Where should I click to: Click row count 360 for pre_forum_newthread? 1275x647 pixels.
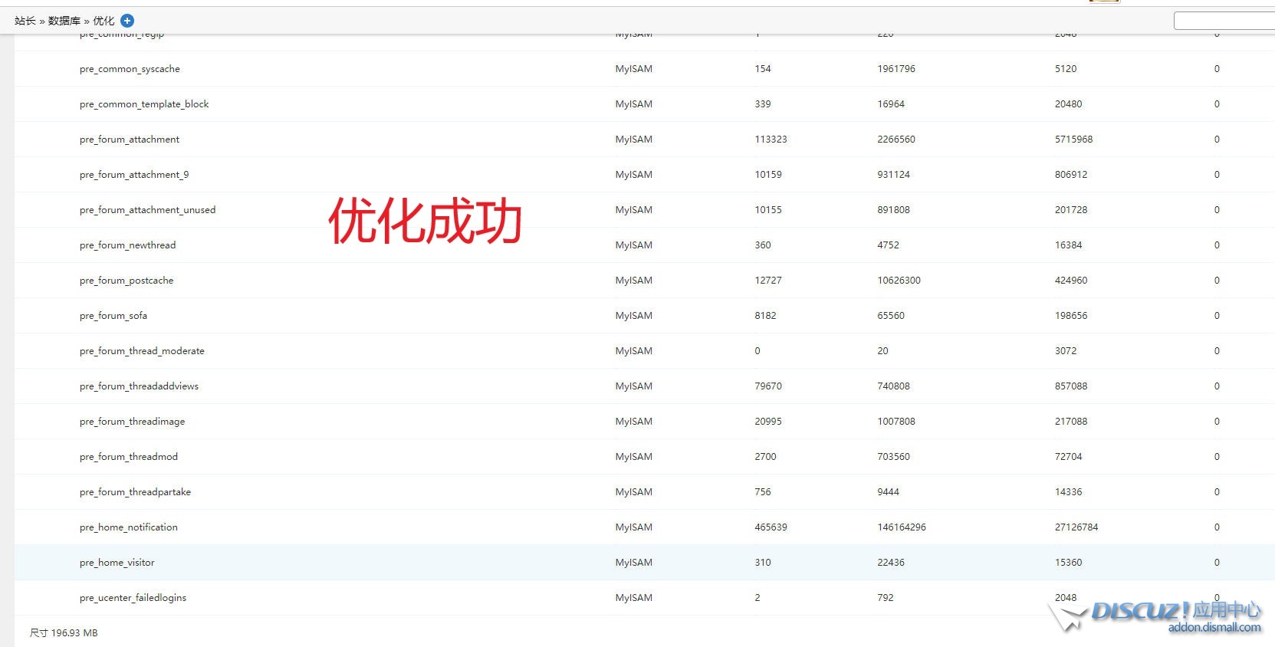763,245
